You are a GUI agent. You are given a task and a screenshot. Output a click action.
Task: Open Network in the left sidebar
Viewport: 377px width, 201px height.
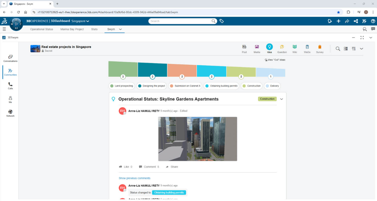[10, 113]
